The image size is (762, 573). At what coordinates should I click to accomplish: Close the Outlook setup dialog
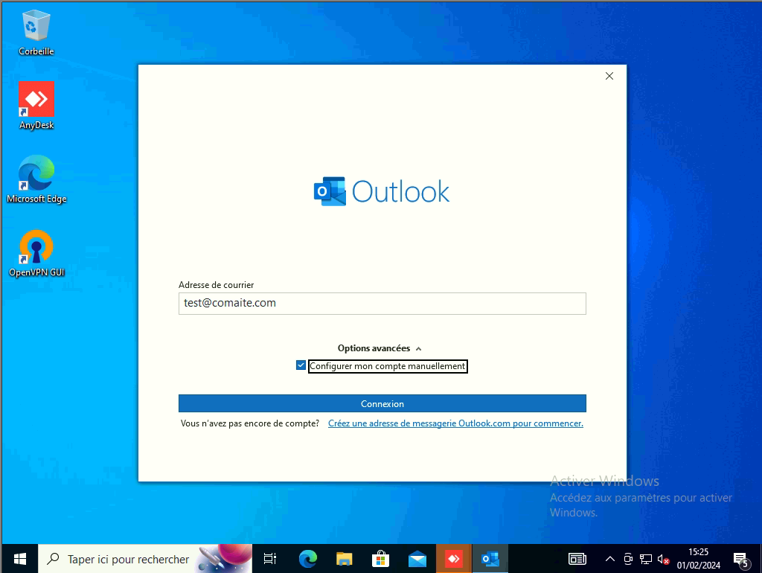click(609, 76)
